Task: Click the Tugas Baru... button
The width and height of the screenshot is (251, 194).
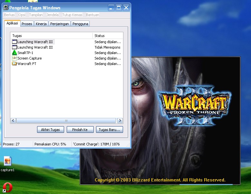Action: (110, 130)
